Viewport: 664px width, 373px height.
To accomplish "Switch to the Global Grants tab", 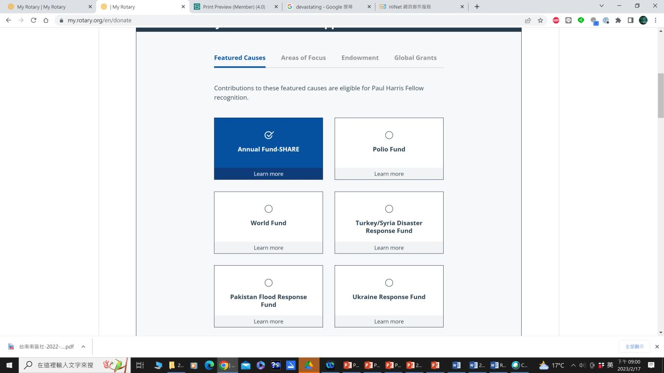I will click(415, 58).
